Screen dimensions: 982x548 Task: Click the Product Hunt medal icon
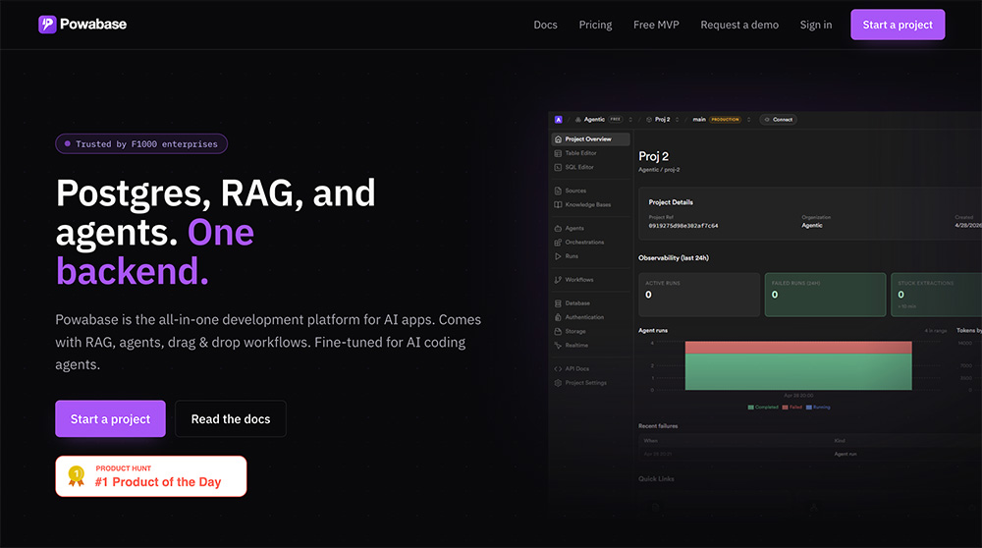pos(77,476)
